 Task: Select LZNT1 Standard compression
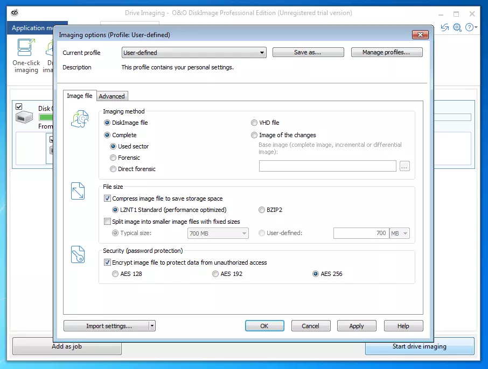[x=115, y=210]
